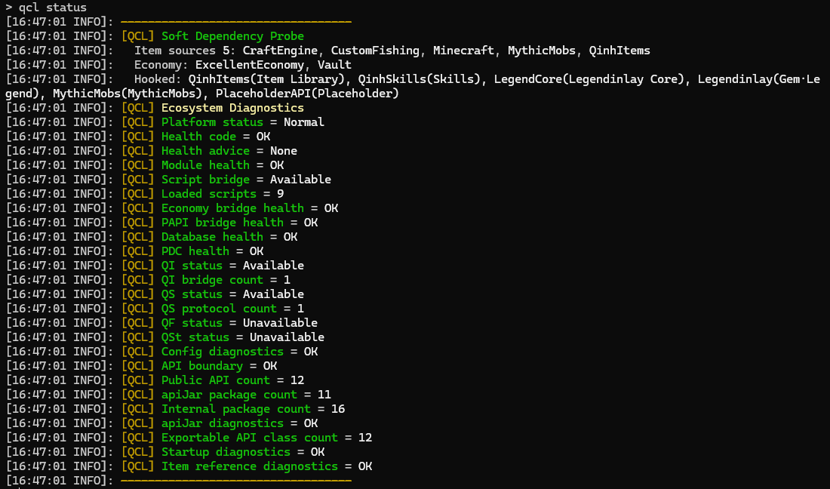
Task: Click 'LegendCore(Legendinlay Core)' hooked entry
Action: [589, 78]
